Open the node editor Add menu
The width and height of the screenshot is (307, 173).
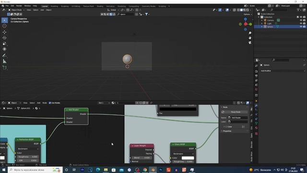pos(38,103)
